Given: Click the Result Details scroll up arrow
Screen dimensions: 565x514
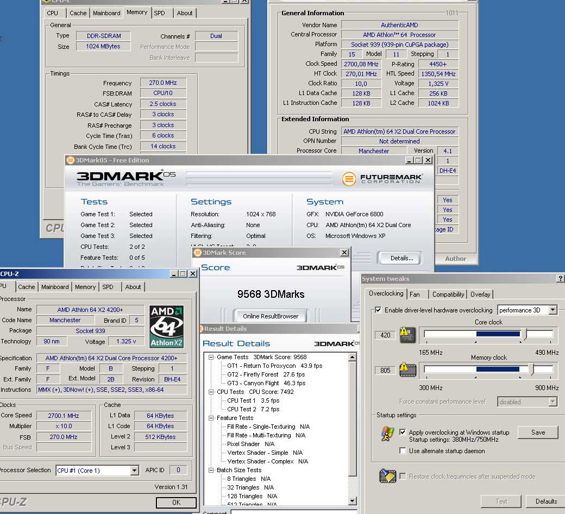Looking at the screenshot, I should pos(353,357).
